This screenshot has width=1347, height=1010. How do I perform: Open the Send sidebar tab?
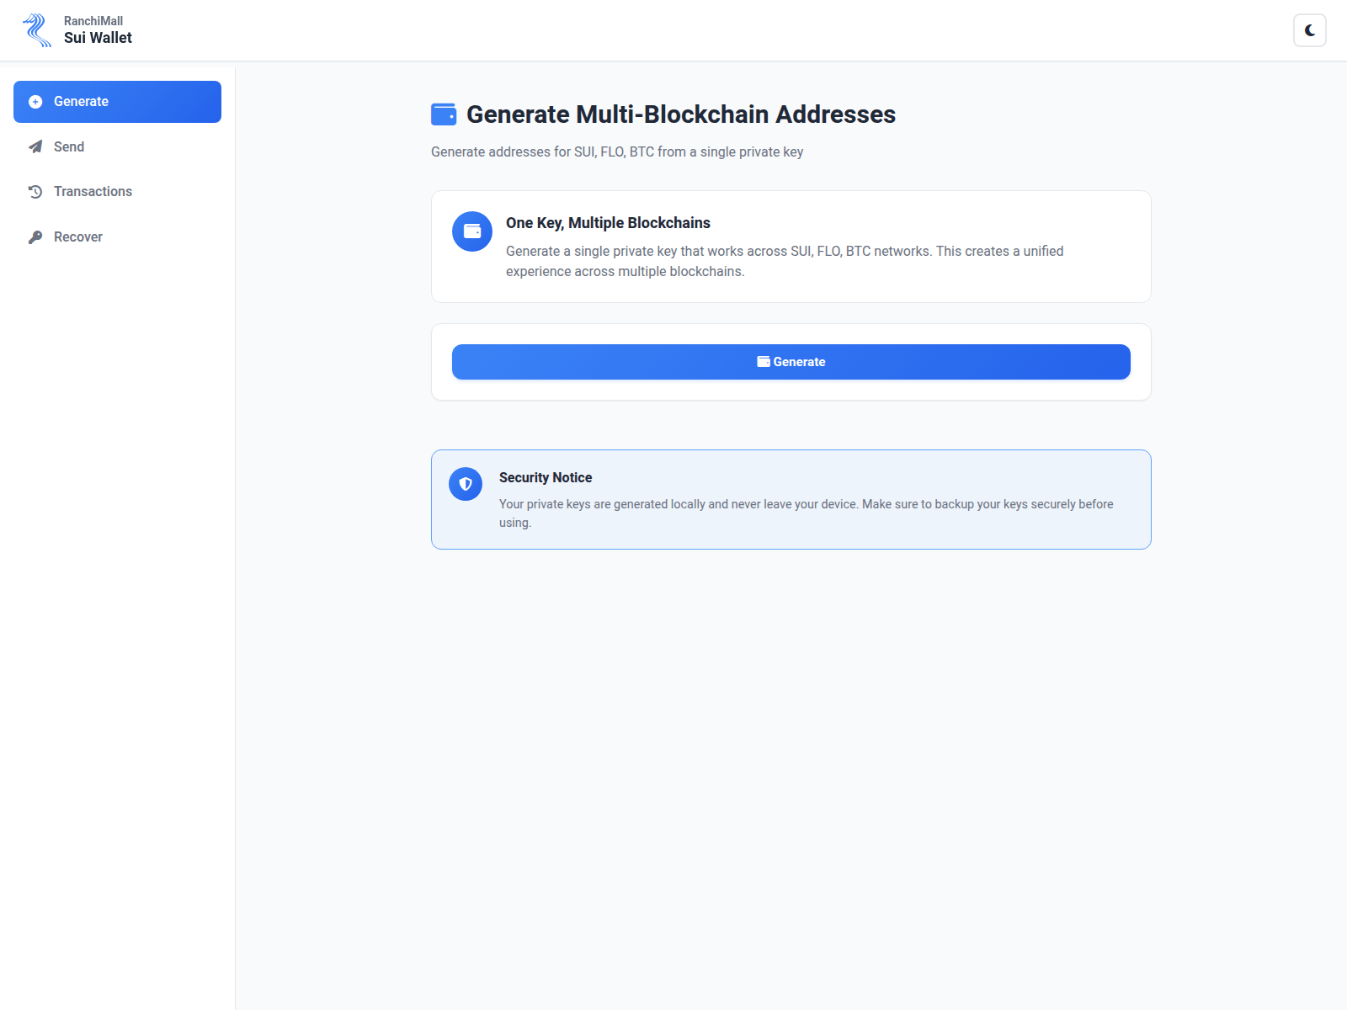tap(117, 146)
